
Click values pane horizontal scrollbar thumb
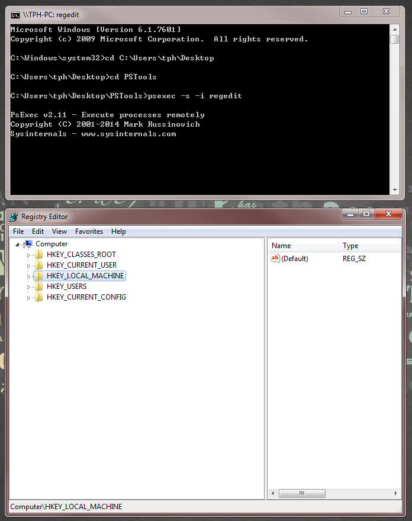click(x=302, y=493)
